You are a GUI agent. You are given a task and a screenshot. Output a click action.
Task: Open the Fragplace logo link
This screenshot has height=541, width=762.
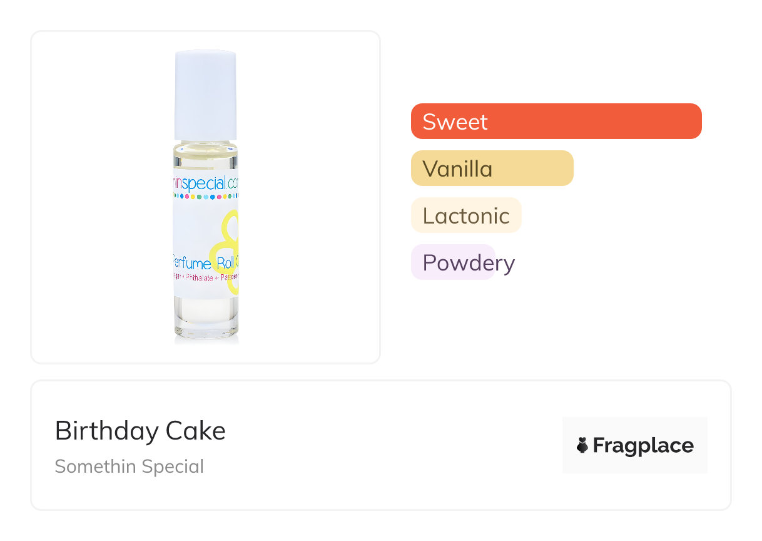pyautogui.click(x=634, y=445)
